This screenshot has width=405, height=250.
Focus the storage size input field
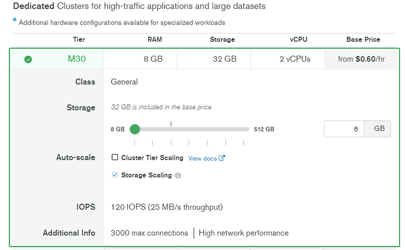tap(344, 129)
